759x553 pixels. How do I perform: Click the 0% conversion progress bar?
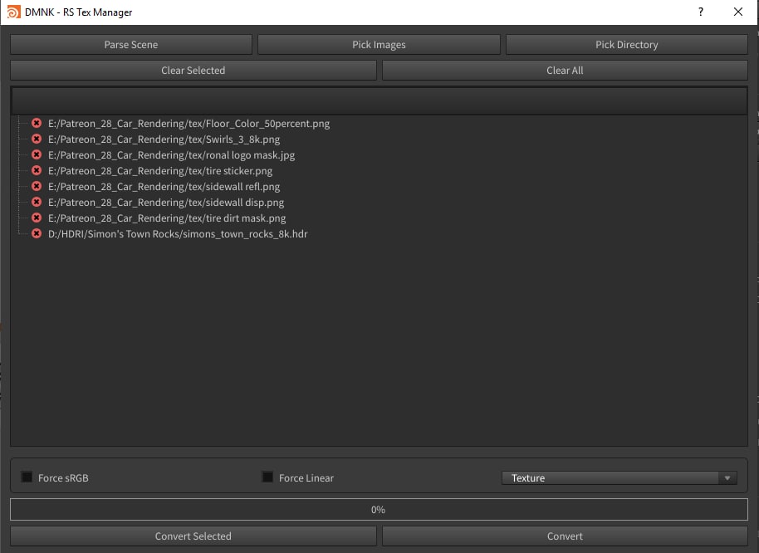379,510
